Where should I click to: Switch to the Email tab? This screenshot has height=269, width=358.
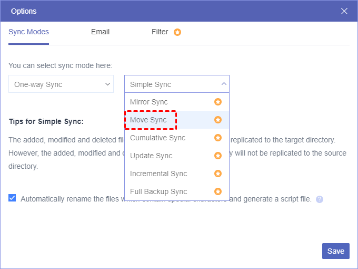click(100, 32)
